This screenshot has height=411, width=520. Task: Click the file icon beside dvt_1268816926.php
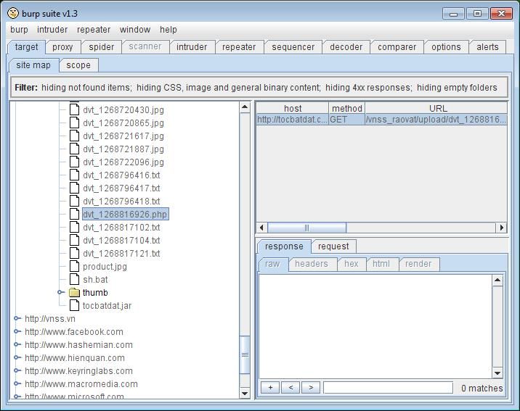74,215
